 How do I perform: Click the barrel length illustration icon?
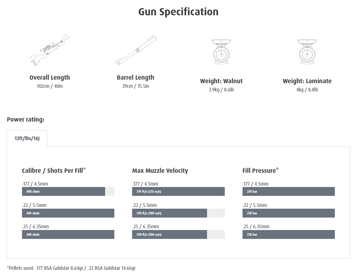pos(136,50)
